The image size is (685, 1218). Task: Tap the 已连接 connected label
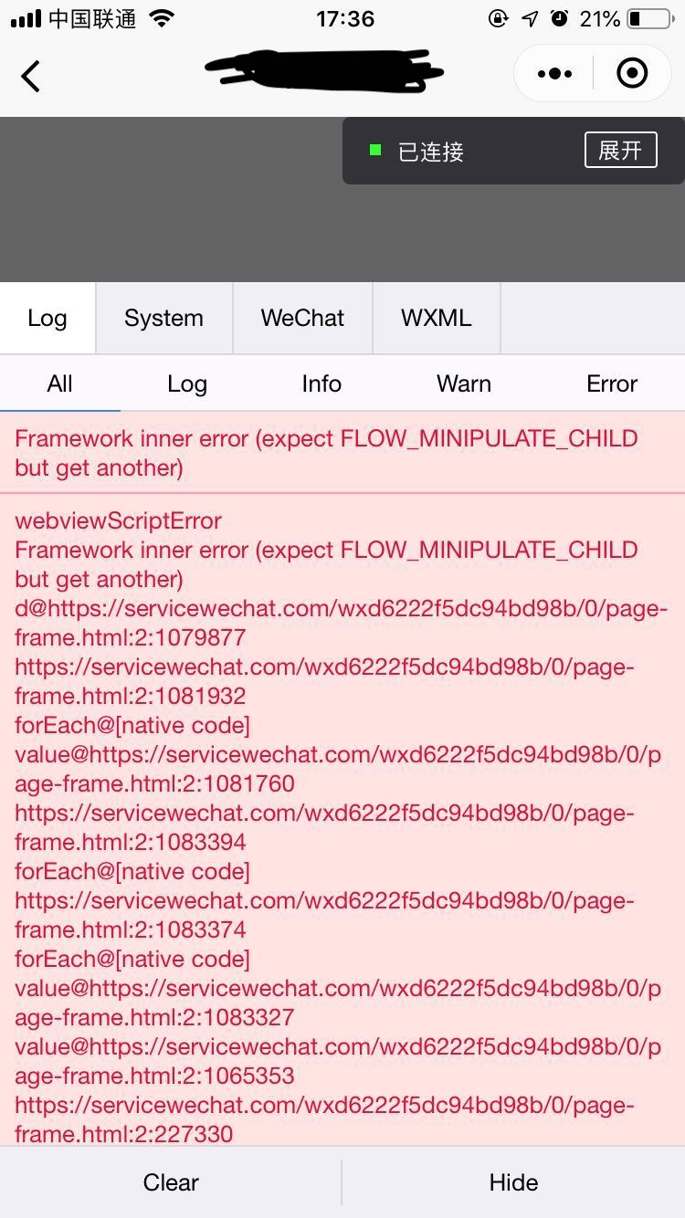point(431,152)
